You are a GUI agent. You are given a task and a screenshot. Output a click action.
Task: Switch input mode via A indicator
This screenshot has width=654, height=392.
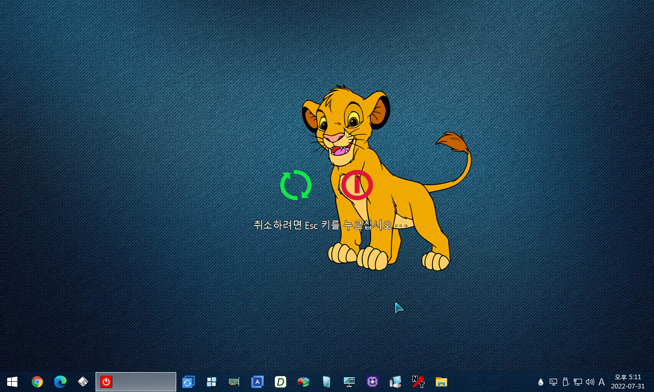pos(601,382)
